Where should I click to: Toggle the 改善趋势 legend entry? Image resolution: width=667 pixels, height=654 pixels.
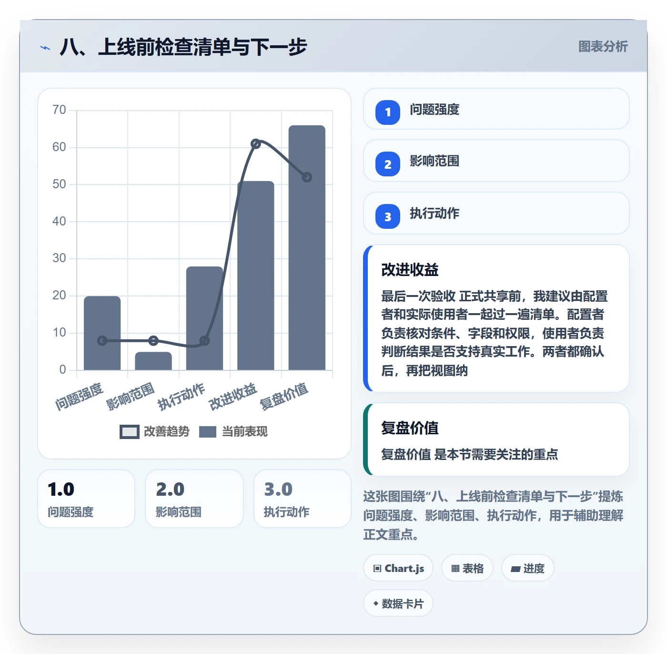[154, 431]
